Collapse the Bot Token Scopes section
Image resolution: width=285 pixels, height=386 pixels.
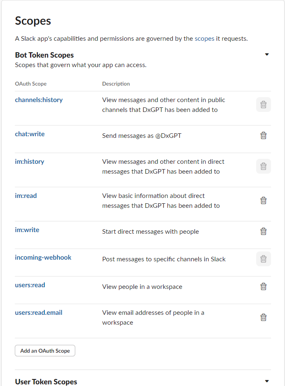(x=267, y=54)
